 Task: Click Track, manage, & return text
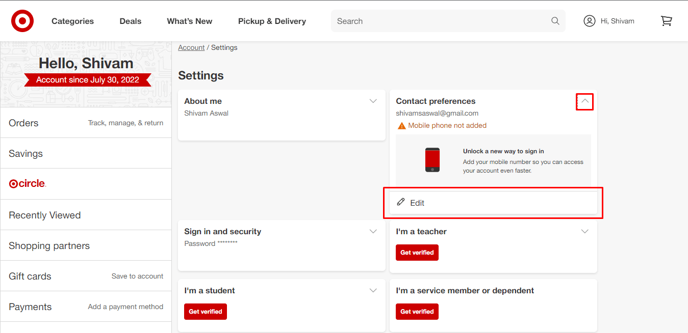pos(125,123)
